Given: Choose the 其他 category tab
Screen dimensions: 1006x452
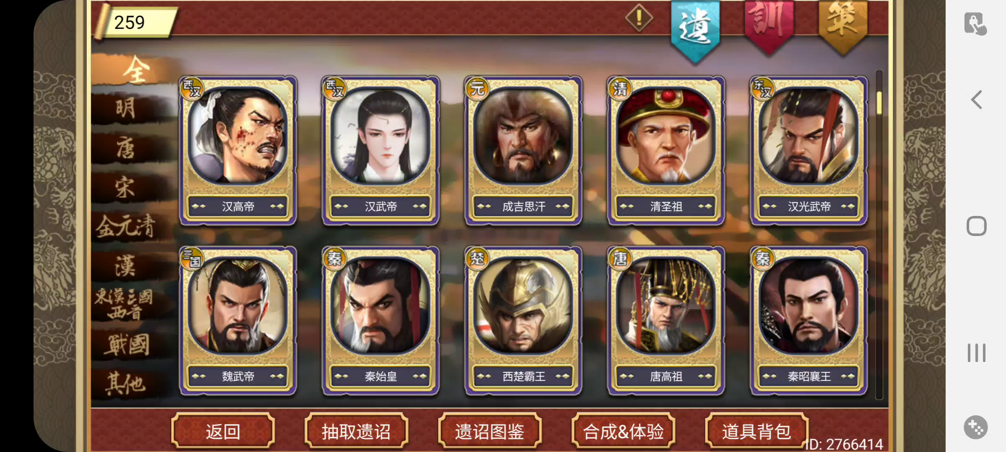Looking at the screenshot, I should click(x=126, y=383).
